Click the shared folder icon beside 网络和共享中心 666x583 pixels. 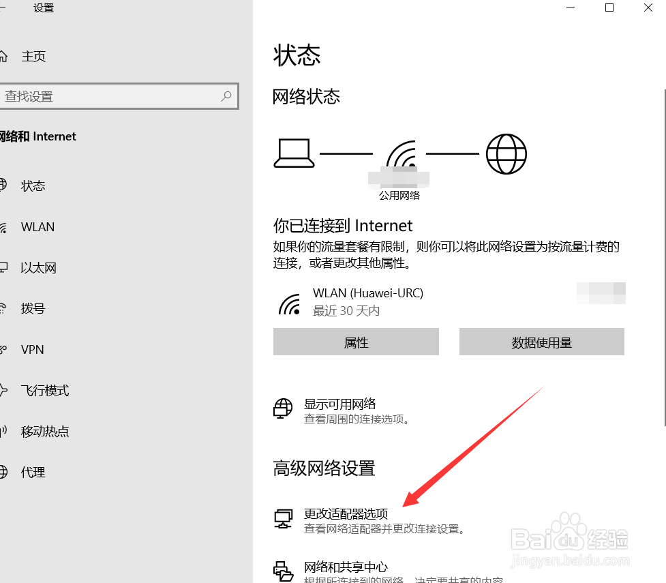(282, 570)
